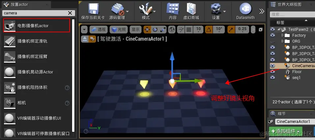Select 摄像机晃动源Actor item

coord(37,72)
